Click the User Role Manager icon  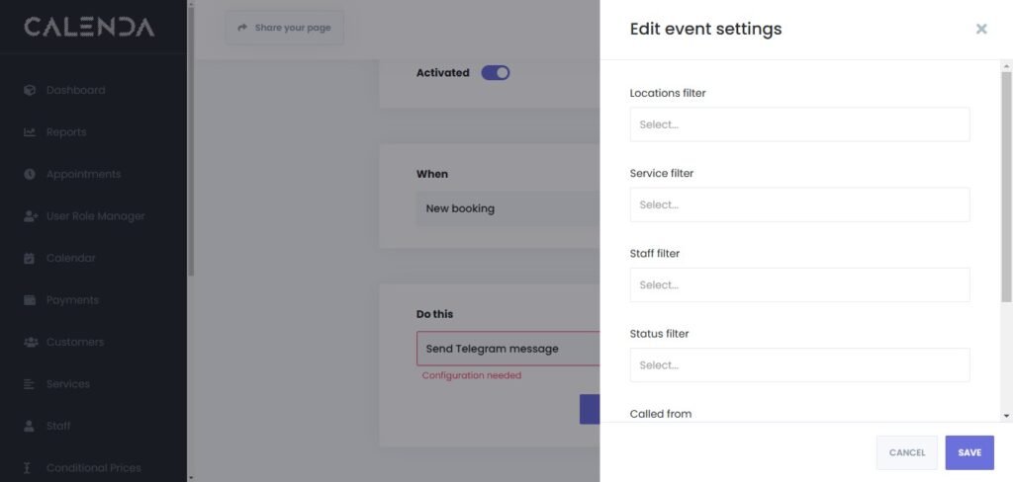coord(30,216)
